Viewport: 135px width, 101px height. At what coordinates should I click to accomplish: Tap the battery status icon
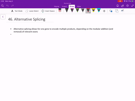tap(133, 1)
